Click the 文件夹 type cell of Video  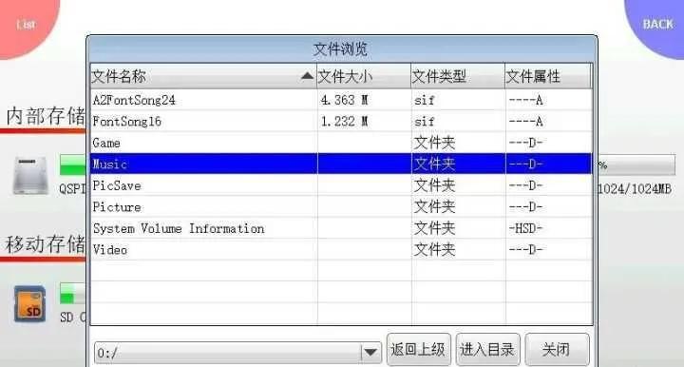tap(459, 250)
